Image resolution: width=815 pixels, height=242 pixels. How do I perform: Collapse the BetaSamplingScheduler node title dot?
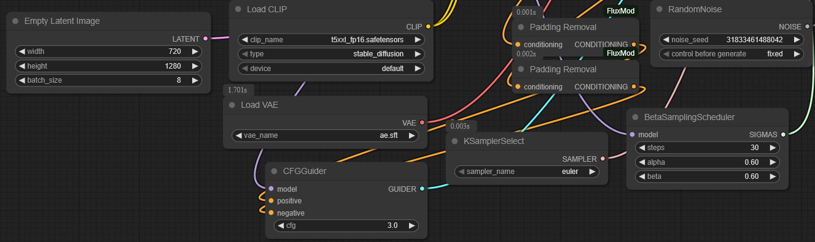pos(635,117)
